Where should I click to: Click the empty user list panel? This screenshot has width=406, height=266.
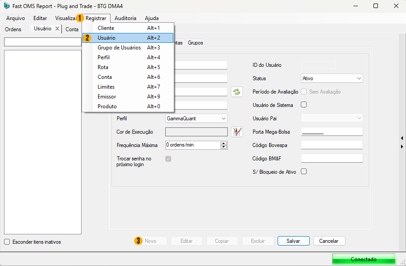pos(43,142)
